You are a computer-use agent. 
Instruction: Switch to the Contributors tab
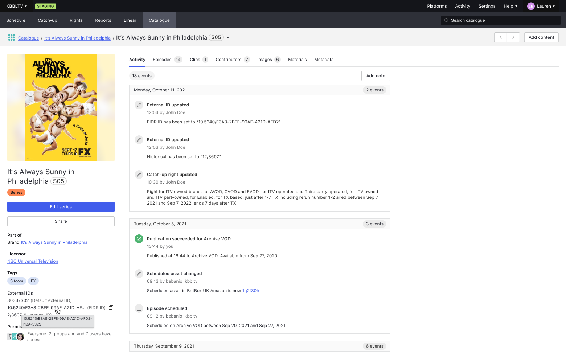pyautogui.click(x=233, y=60)
